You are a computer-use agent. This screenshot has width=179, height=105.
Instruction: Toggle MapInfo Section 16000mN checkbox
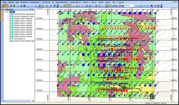(x=10, y=19)
